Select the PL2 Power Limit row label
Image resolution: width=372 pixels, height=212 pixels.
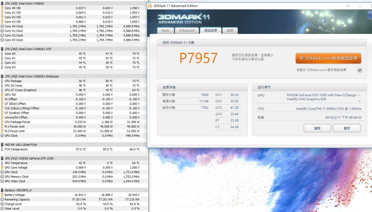click(14, 131)
